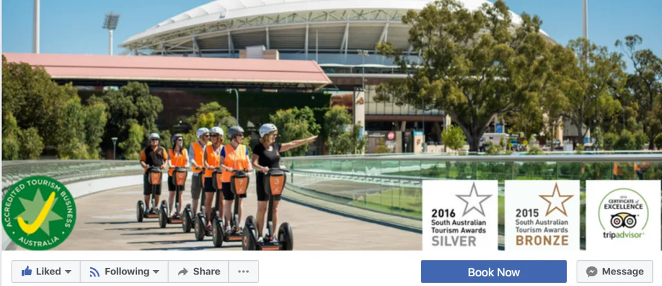
Task: Select the Share button text
Action: coord(206,272)
